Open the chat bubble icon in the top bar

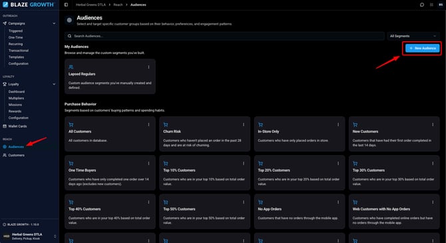(422, 5)
